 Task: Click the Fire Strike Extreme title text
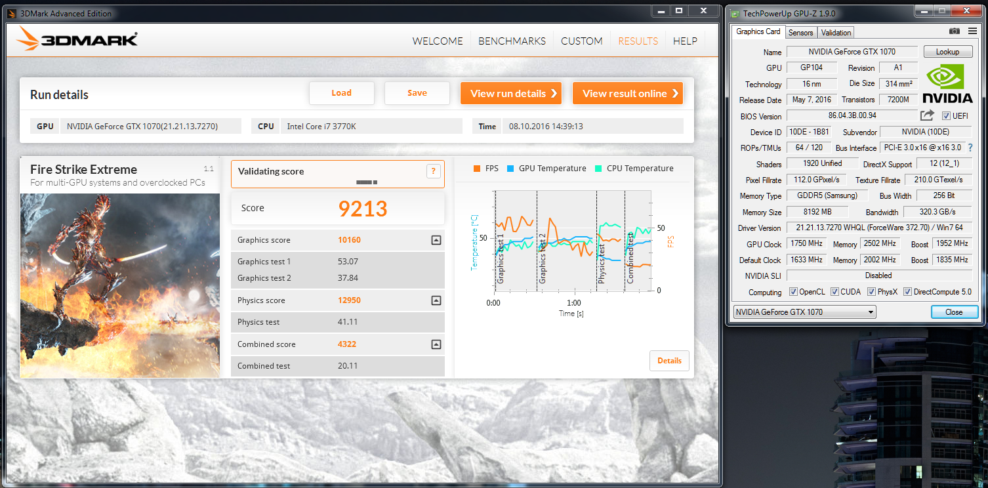(83, 169)
